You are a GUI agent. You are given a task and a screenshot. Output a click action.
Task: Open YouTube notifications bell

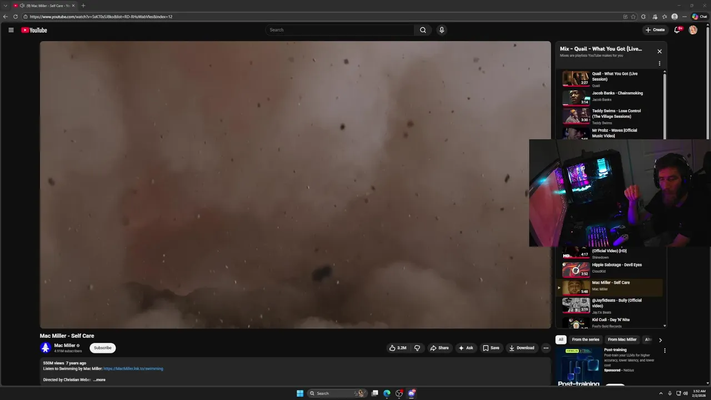(x=677, y=30)
